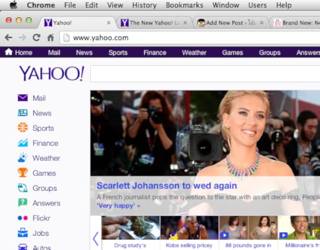Reload the page with the refresh icon
320x250 pixels.
coord(37,37)
